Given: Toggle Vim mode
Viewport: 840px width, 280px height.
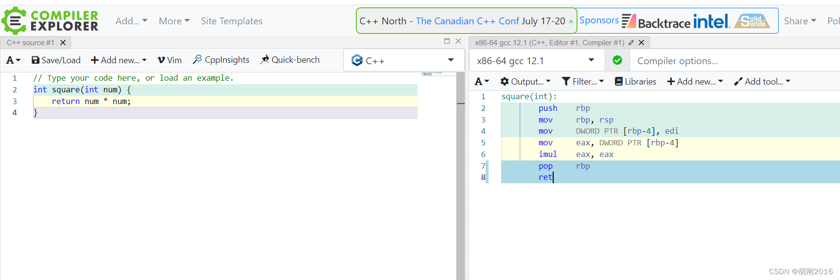Looking at the screenshot, I should (x=169, y=60).
